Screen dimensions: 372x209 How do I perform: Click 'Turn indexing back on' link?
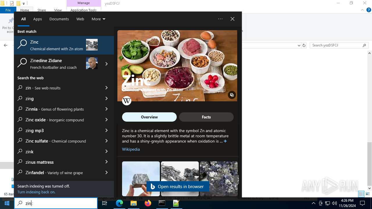[36, 192]
